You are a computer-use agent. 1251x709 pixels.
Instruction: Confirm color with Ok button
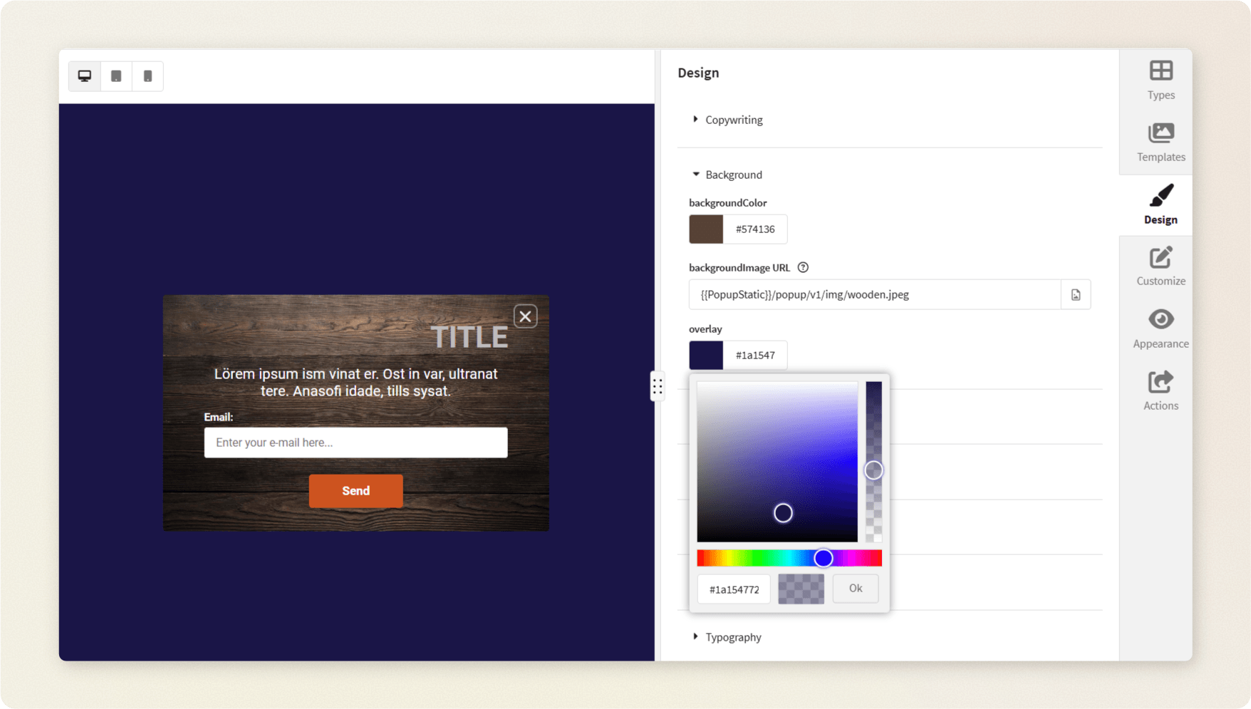855,589
